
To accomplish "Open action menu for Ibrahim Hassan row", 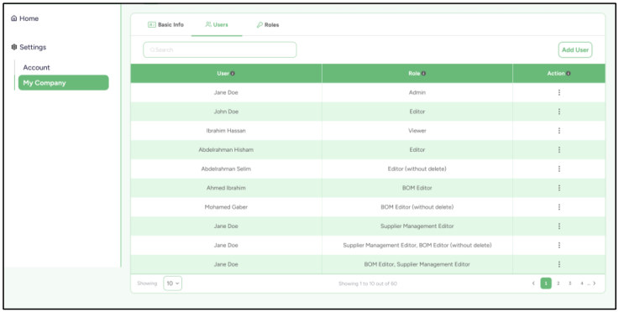I will 559,131.
